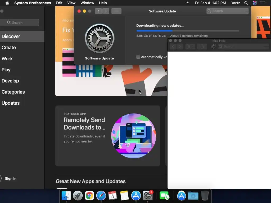Open FaceTime icon in the Dock
The height and width of the screenshot is (203, 271).
click(164, 196)
